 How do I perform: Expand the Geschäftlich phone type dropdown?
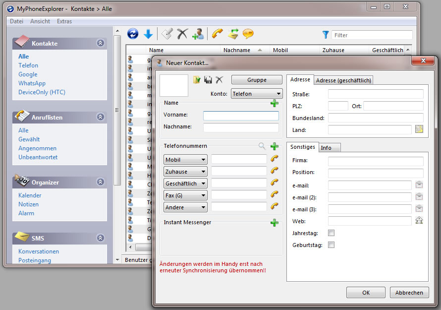coord(185,184)
